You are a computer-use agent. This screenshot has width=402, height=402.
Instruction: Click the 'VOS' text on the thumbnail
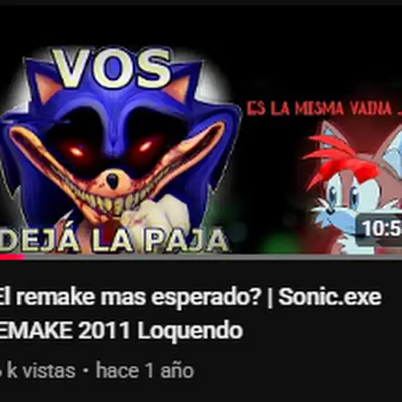112,67
